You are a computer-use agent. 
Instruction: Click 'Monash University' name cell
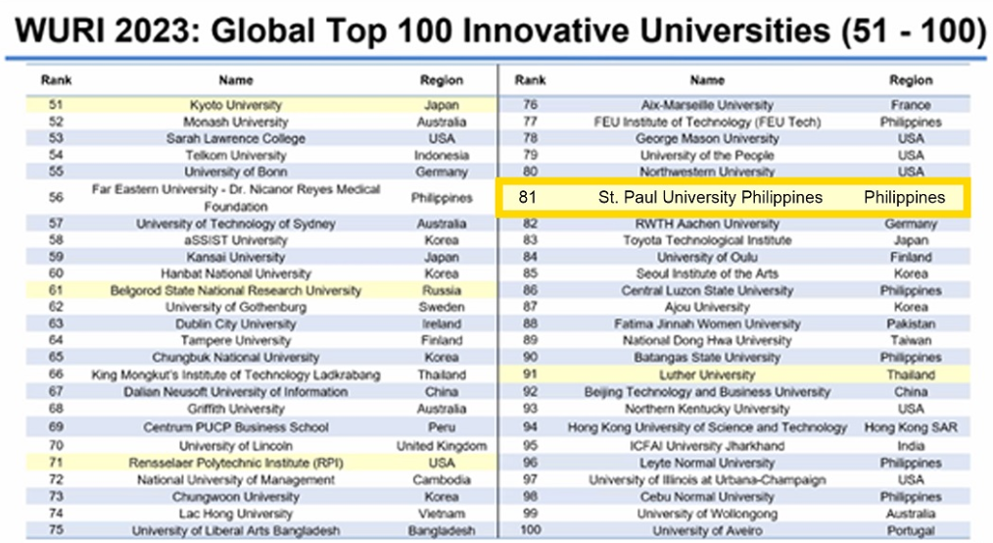coord(236,122)
